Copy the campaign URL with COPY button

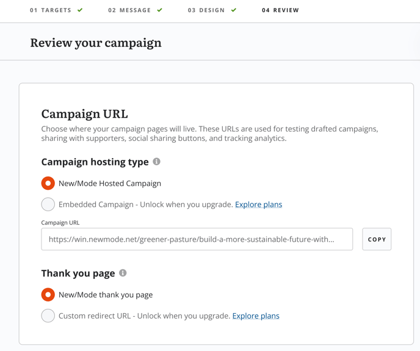(x=377, y=239)
